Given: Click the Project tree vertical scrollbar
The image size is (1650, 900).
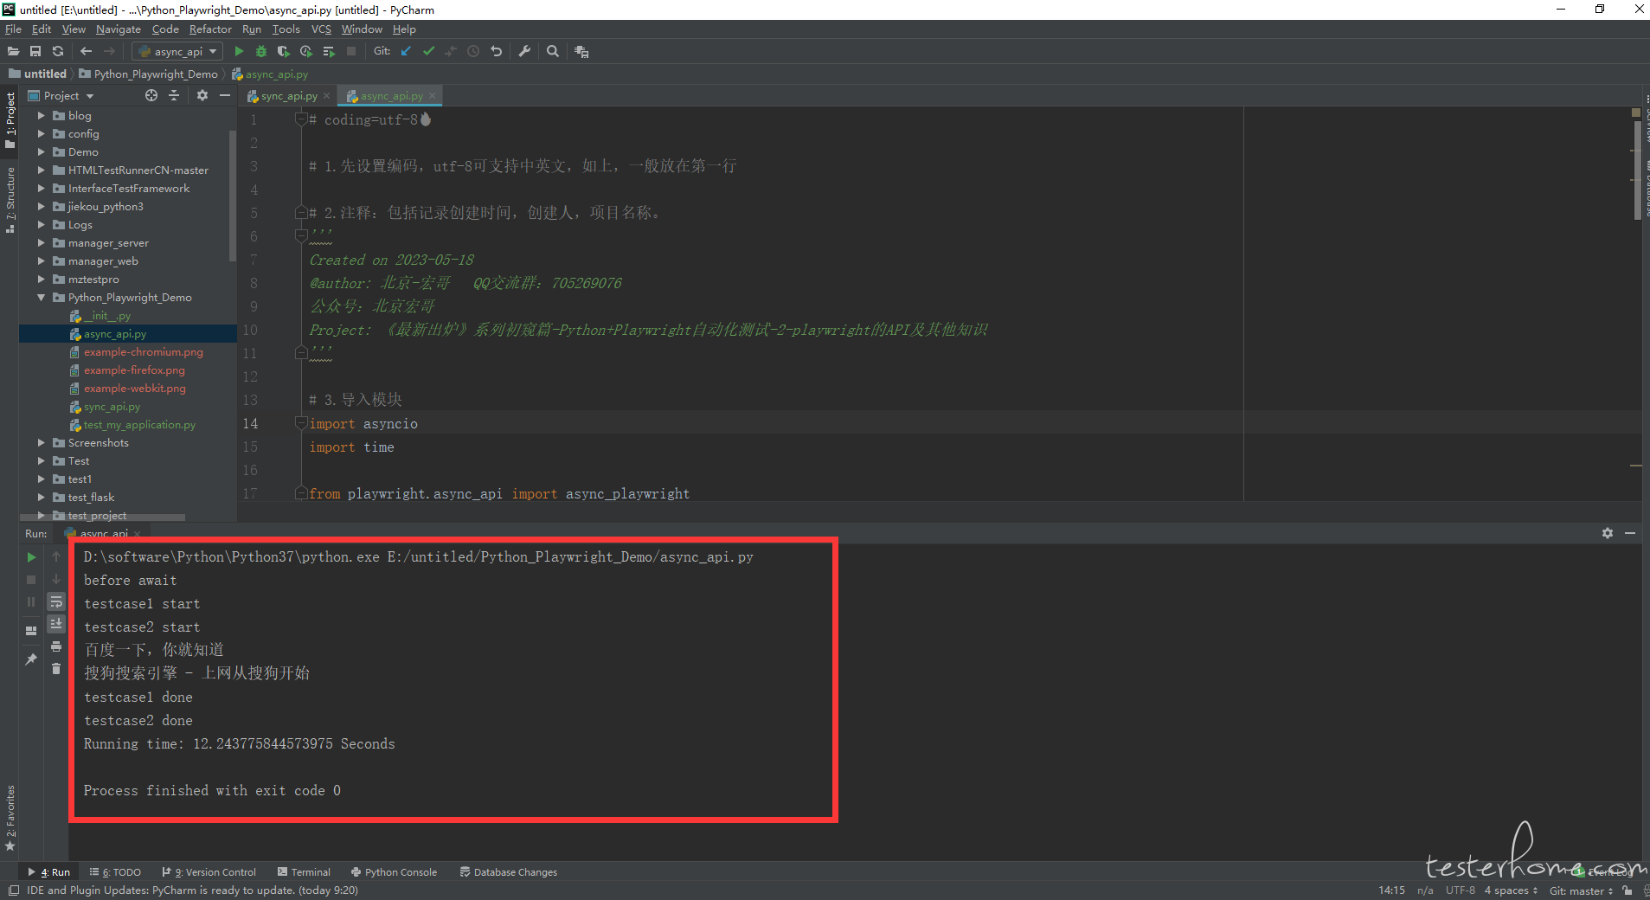Looking at the screenshot, I should pos(233,196).
